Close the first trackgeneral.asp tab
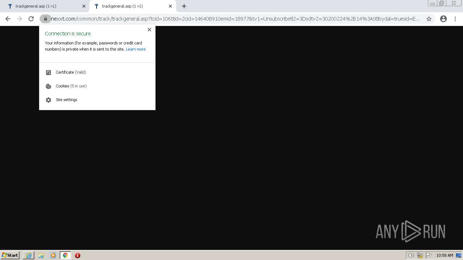This screenshot has height=260, width=463. tap(84, 6)
